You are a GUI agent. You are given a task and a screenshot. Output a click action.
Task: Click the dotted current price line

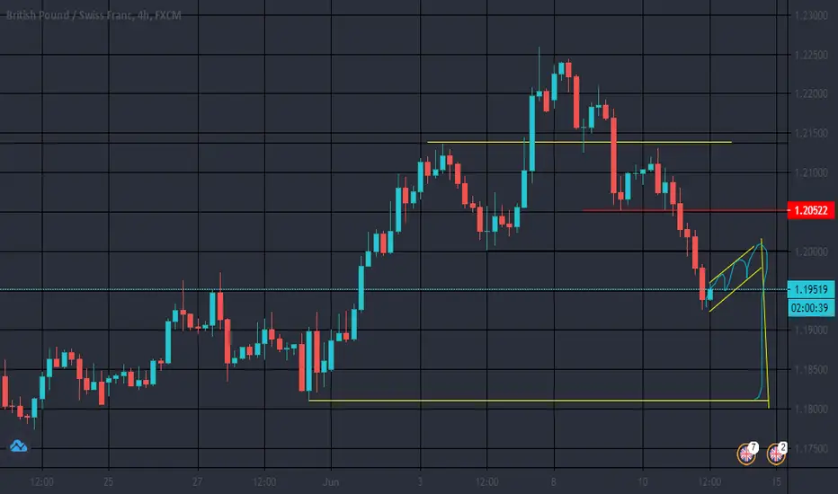point(393,289)
